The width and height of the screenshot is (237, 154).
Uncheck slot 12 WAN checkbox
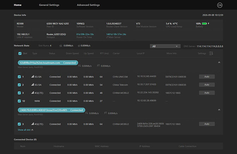[x=19, y=101]
